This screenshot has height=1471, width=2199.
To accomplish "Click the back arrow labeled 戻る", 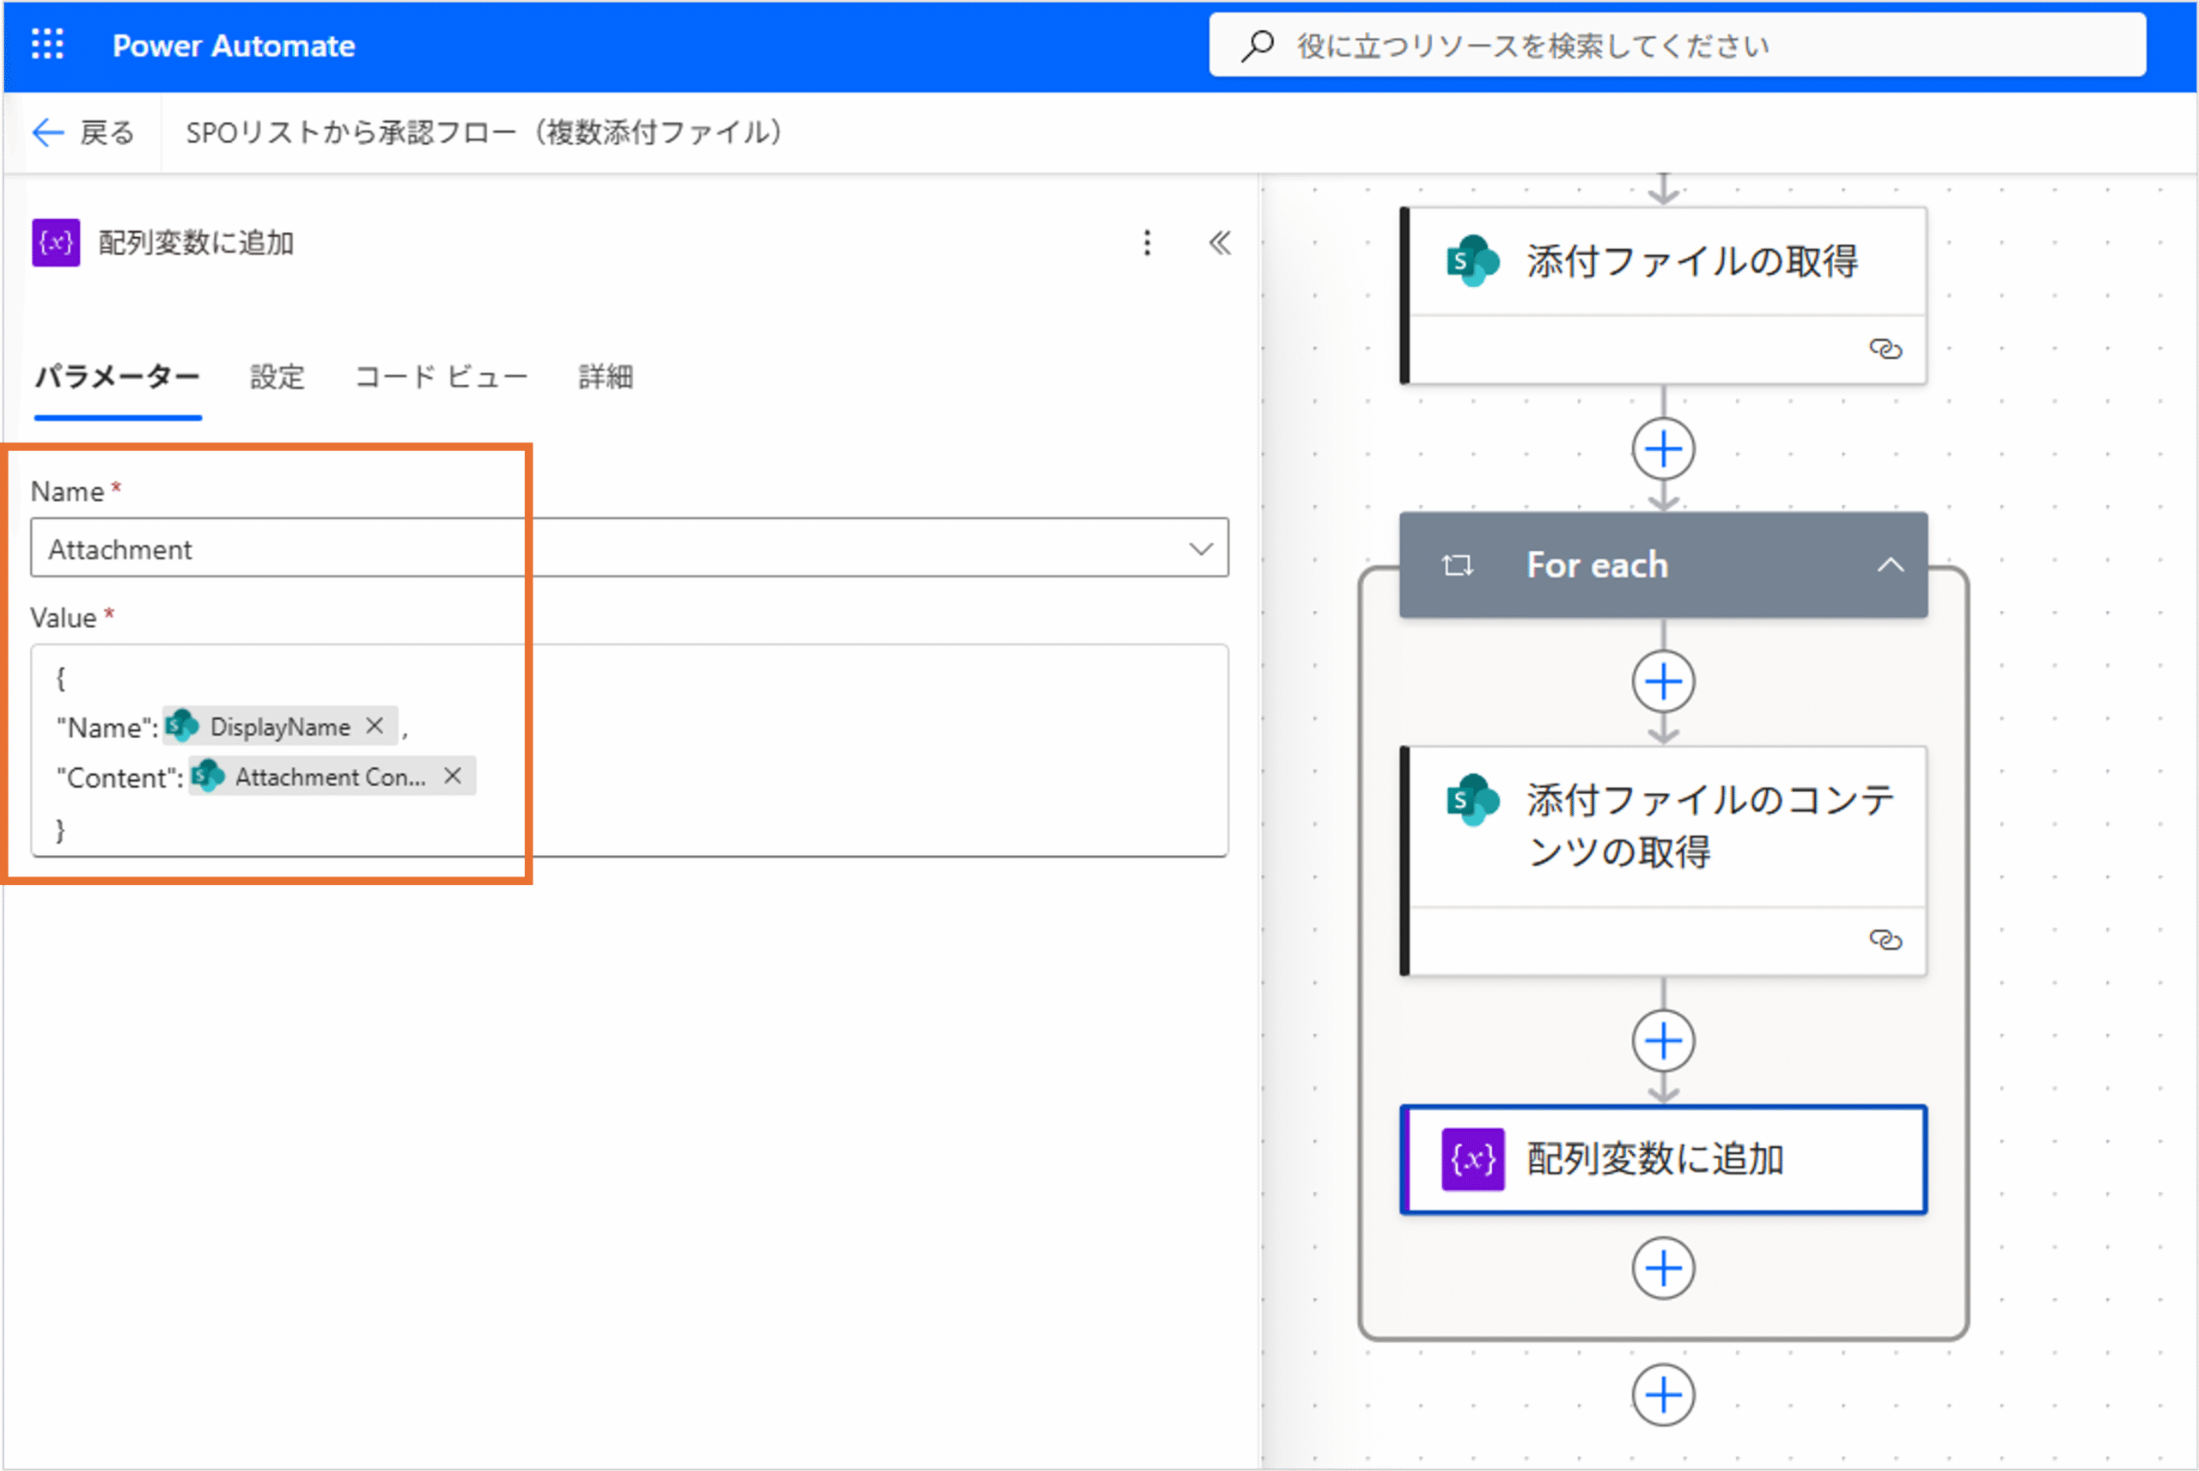I will coord(82,132).
